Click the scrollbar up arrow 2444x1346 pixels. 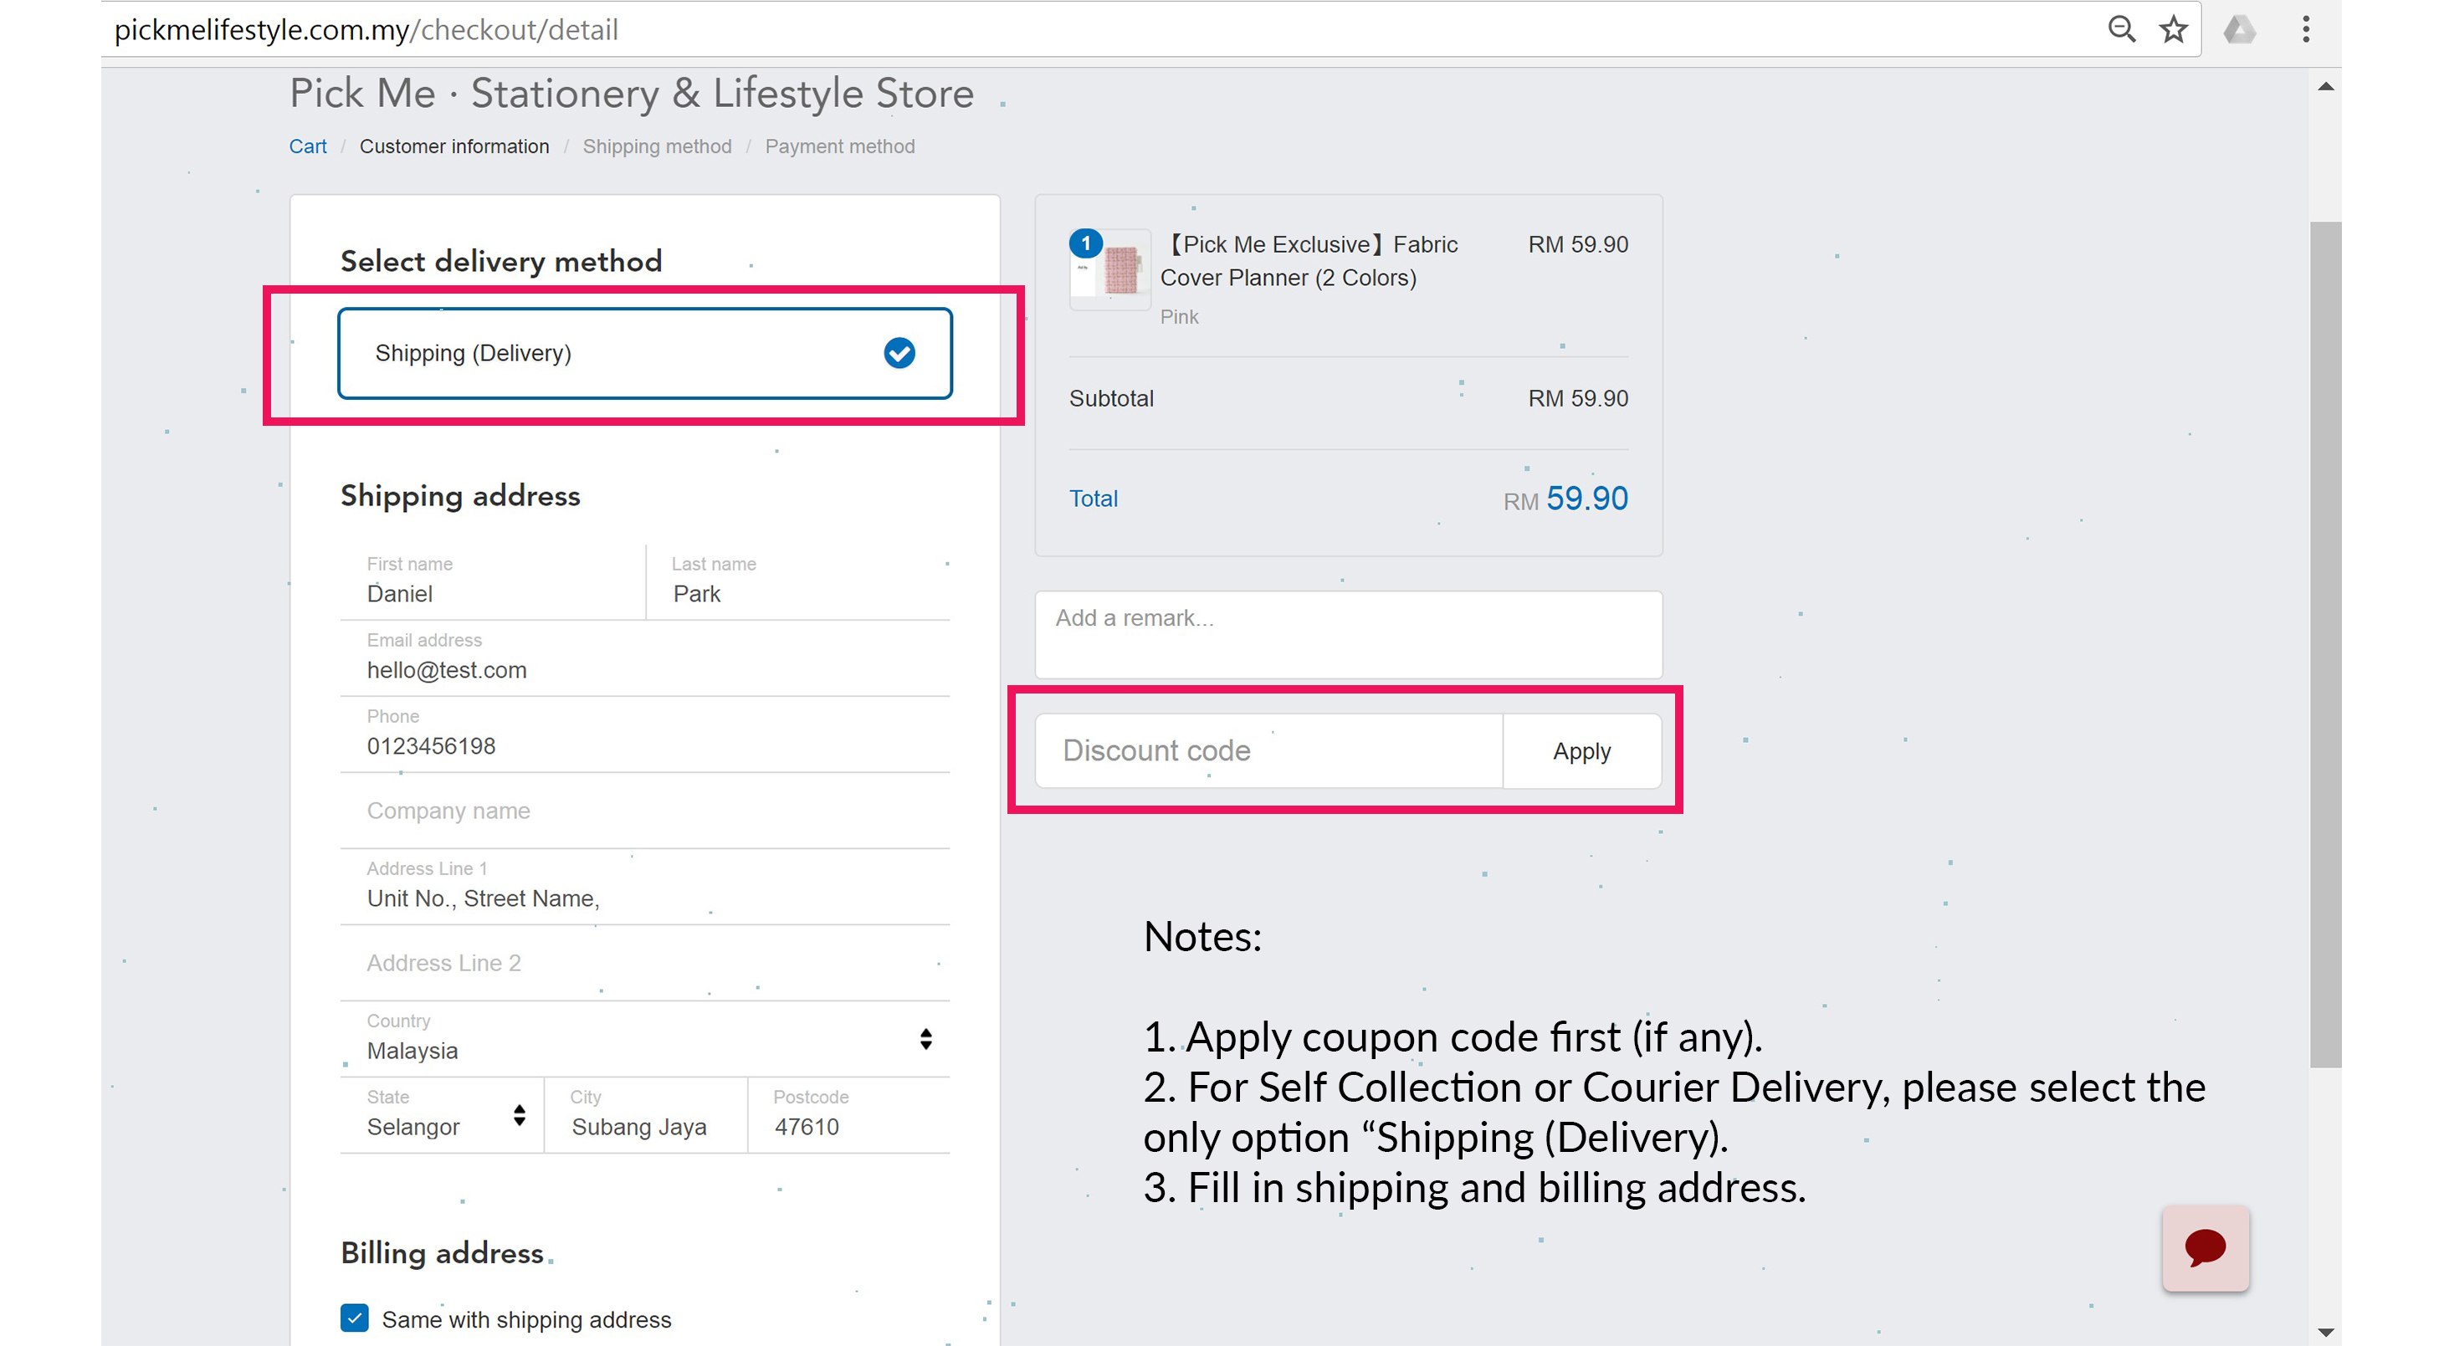tap(2324, 86)
